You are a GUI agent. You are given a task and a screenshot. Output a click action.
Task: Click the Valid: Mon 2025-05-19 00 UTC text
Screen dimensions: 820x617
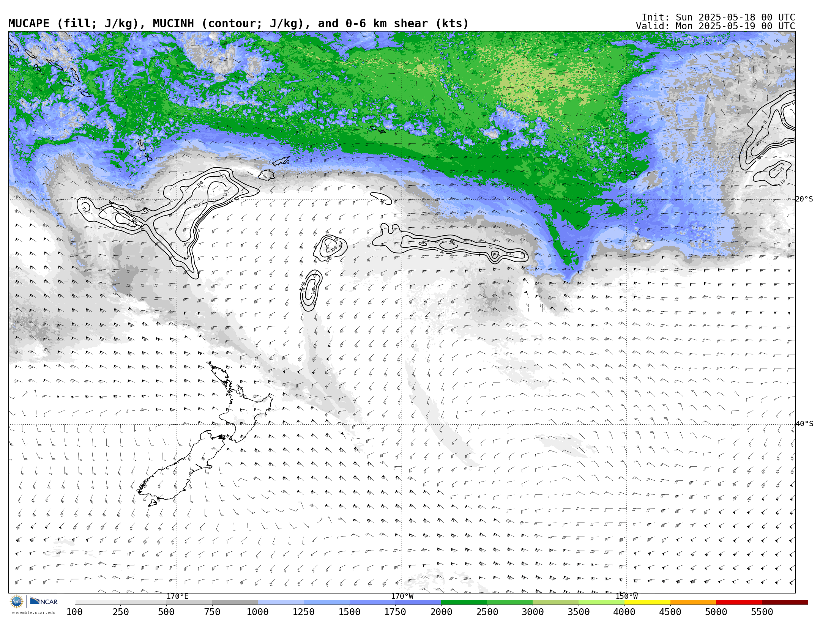[x=716, y=26]
